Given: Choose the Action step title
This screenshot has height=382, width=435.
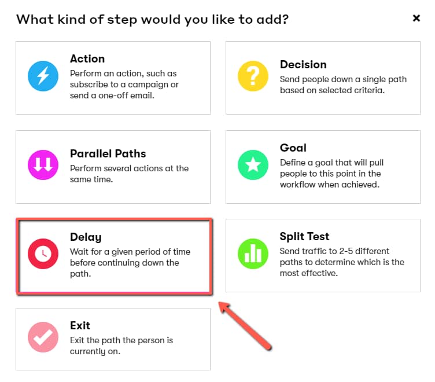Looking at the screenshot, I should pos(87,59).
